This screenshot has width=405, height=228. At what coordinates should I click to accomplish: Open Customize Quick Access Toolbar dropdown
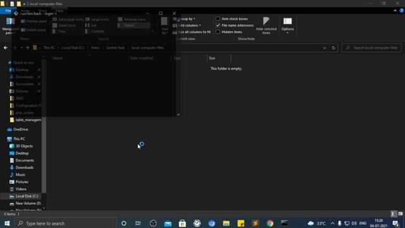24,4
